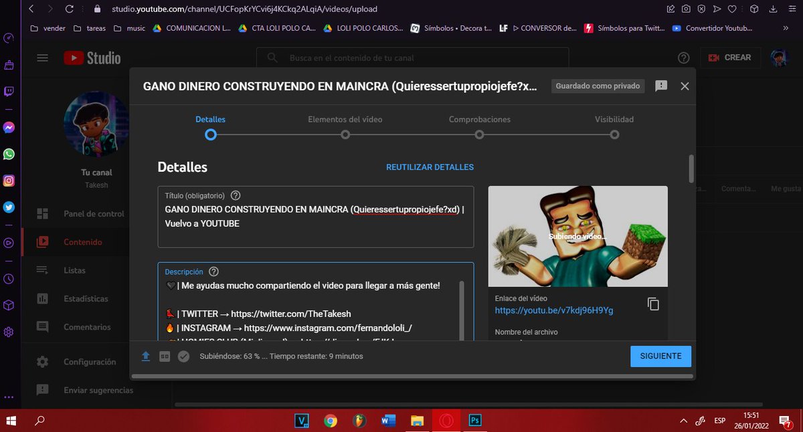This screenshot has height=432, width=803.
Task: Close the upload dialog with X
Action: coord(685,86)
